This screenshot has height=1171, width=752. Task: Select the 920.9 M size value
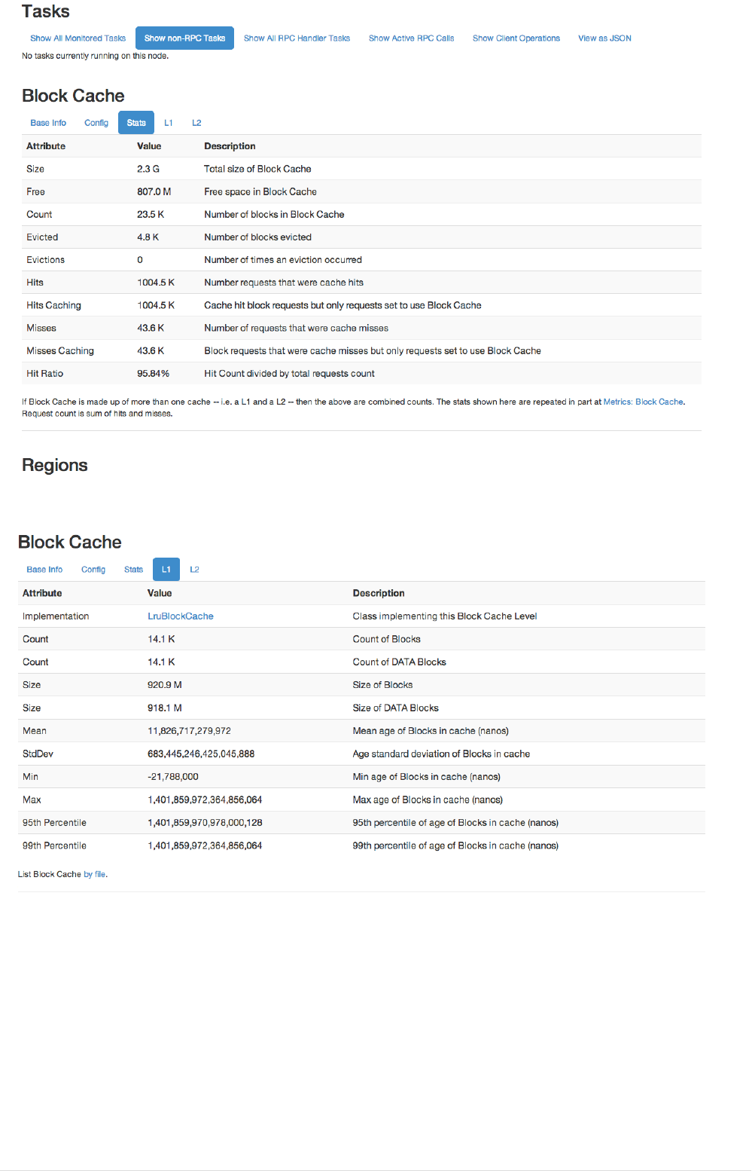[x=165, y=685]
